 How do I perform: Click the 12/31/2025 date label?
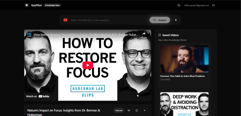click(165, 80)
